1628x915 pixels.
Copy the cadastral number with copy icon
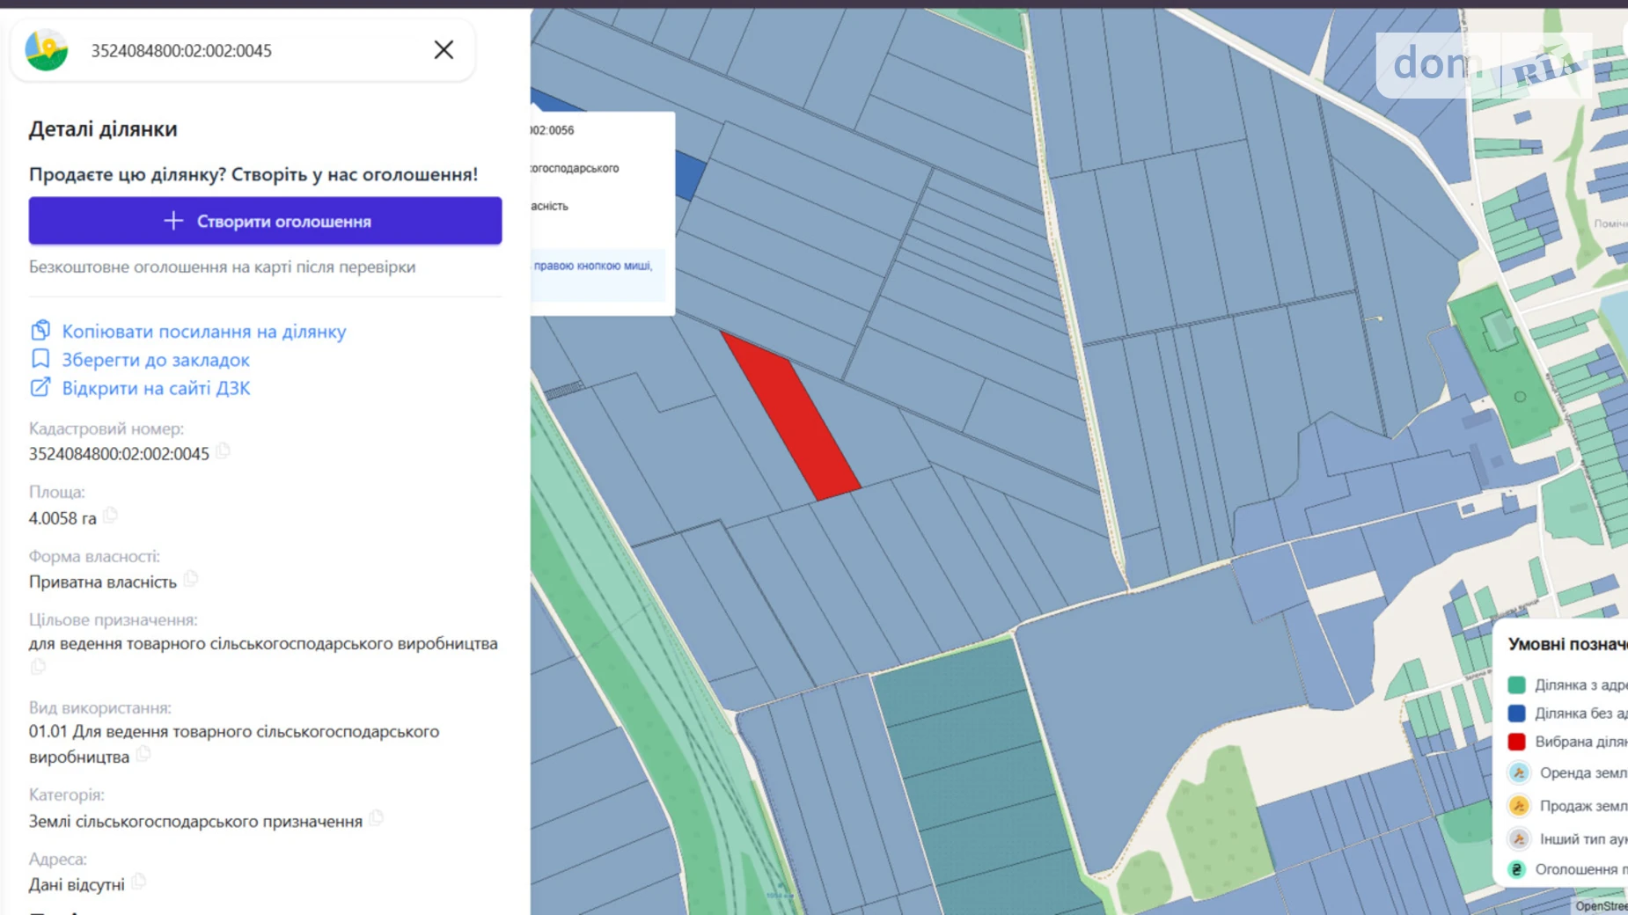[224, 451]
